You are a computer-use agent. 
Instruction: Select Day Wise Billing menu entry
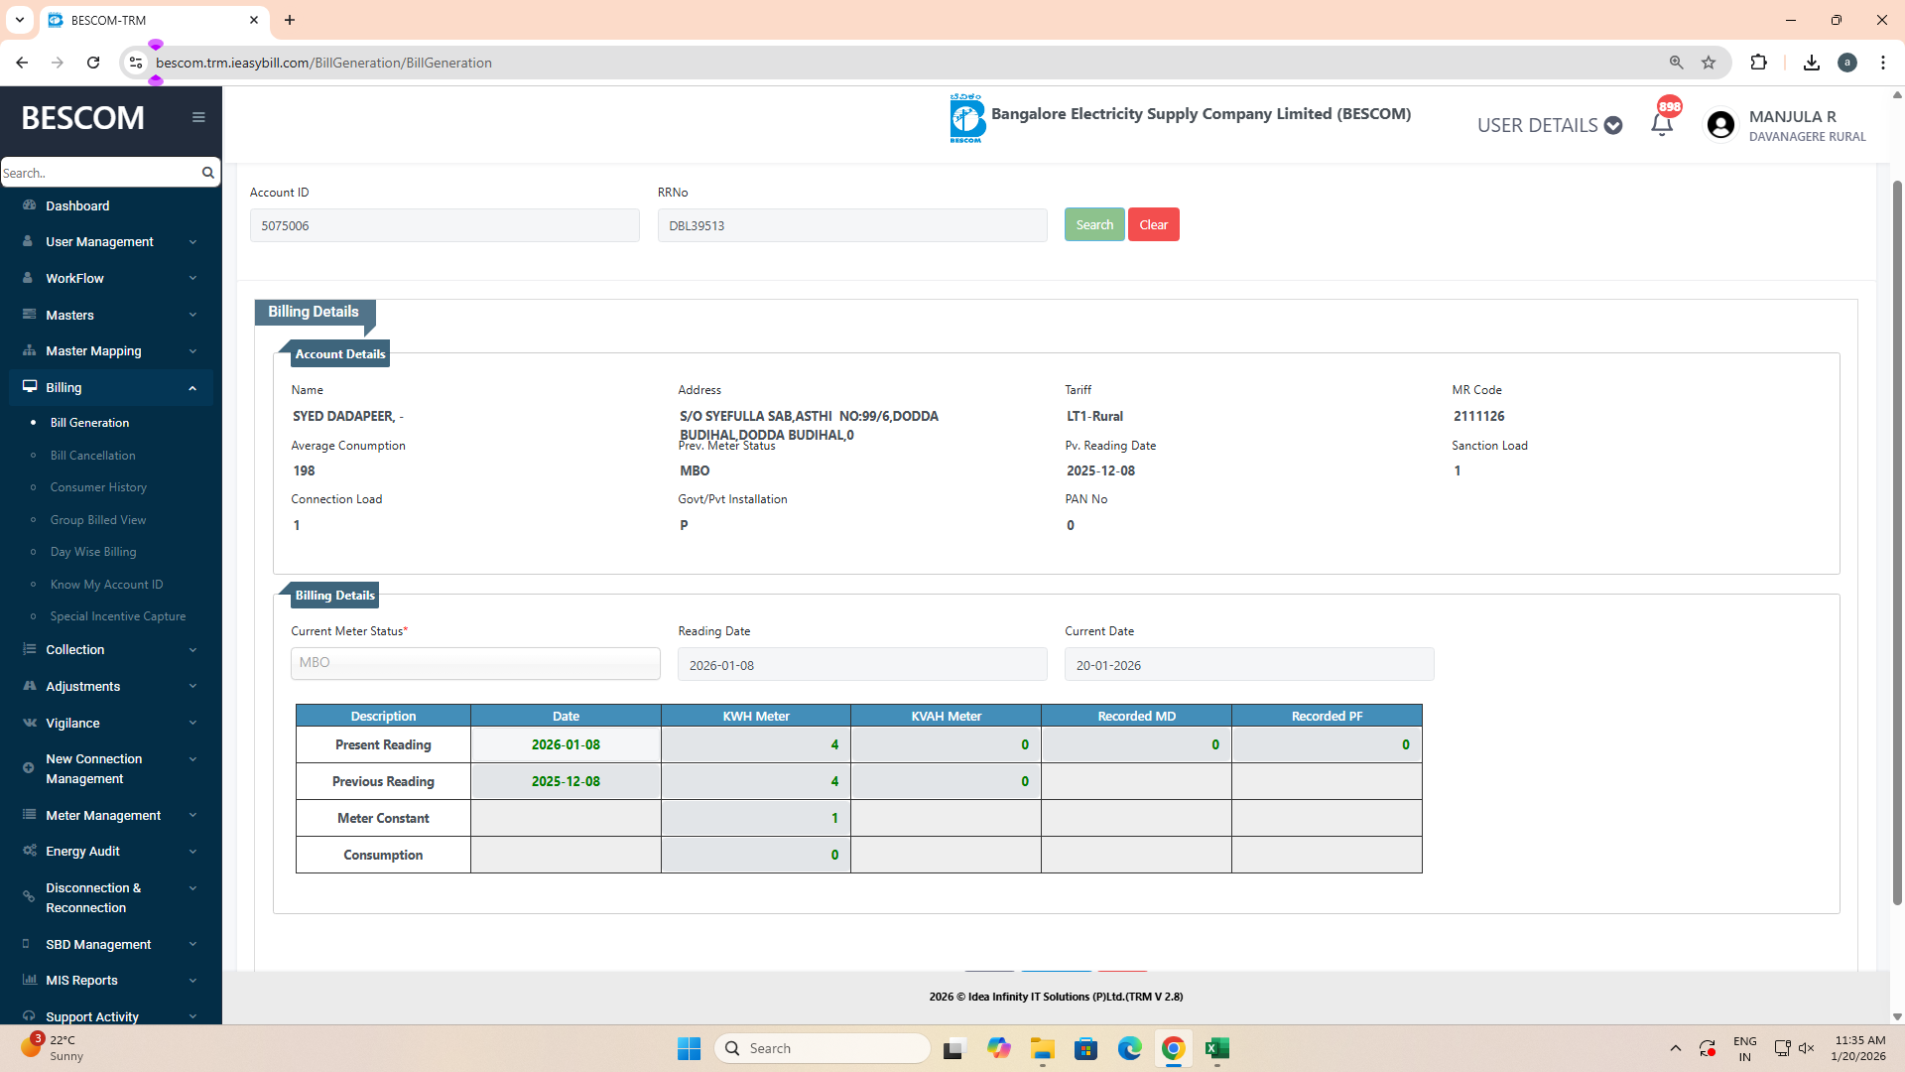click(93, 552)
